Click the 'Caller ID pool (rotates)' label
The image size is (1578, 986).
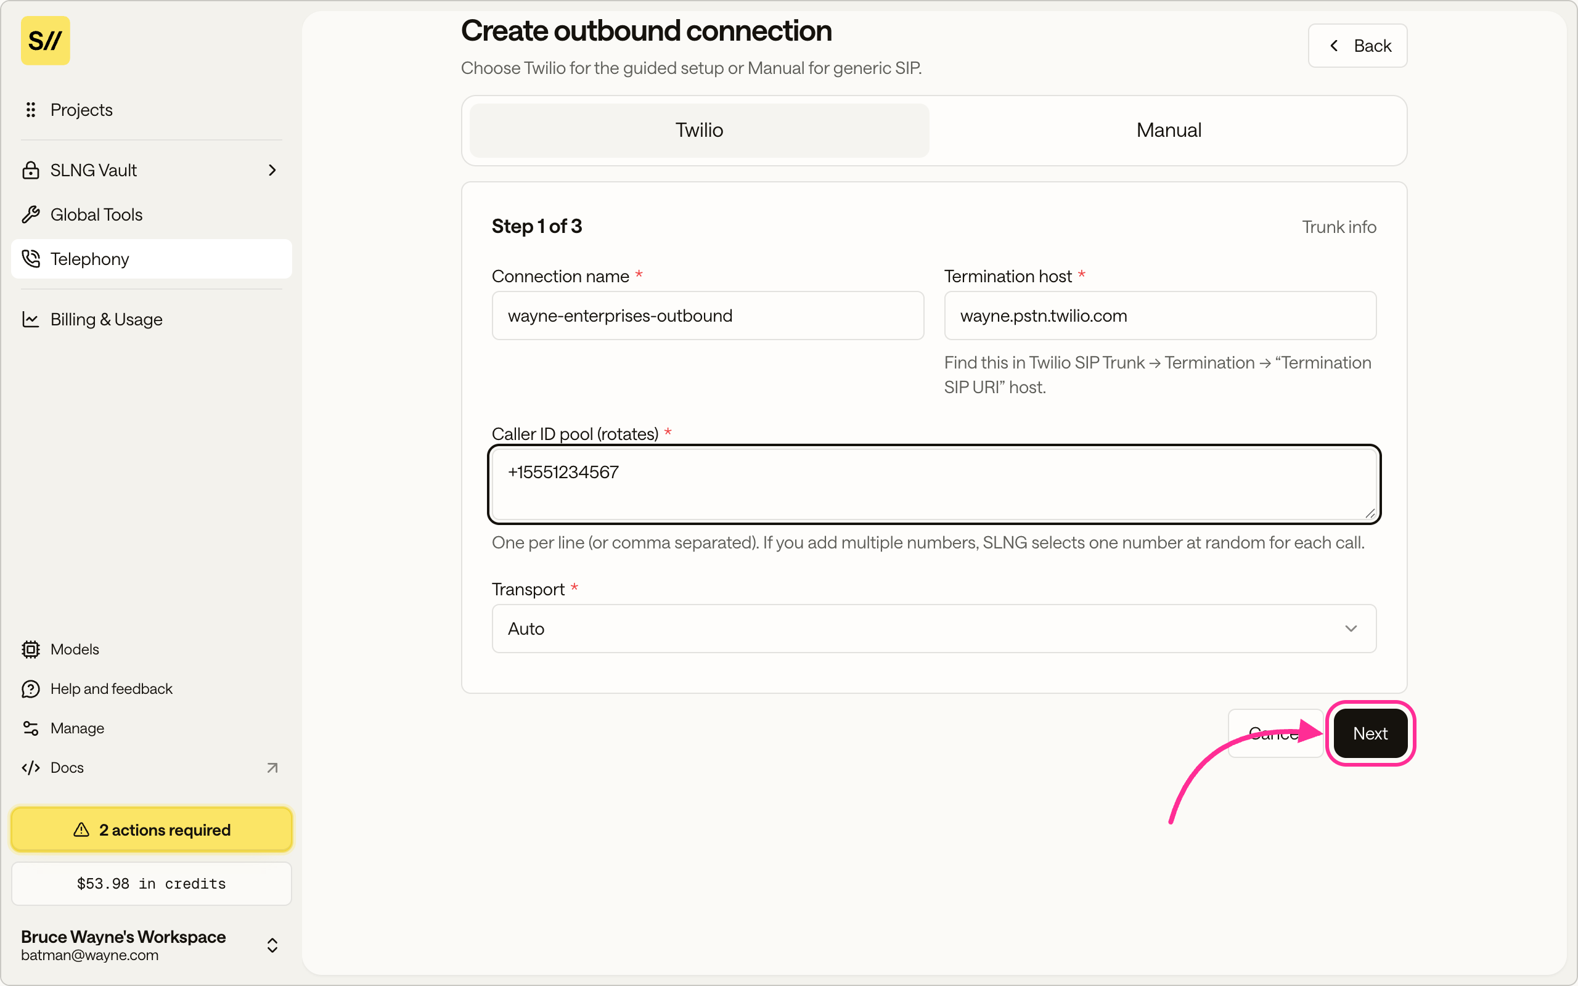click(574, 434)
